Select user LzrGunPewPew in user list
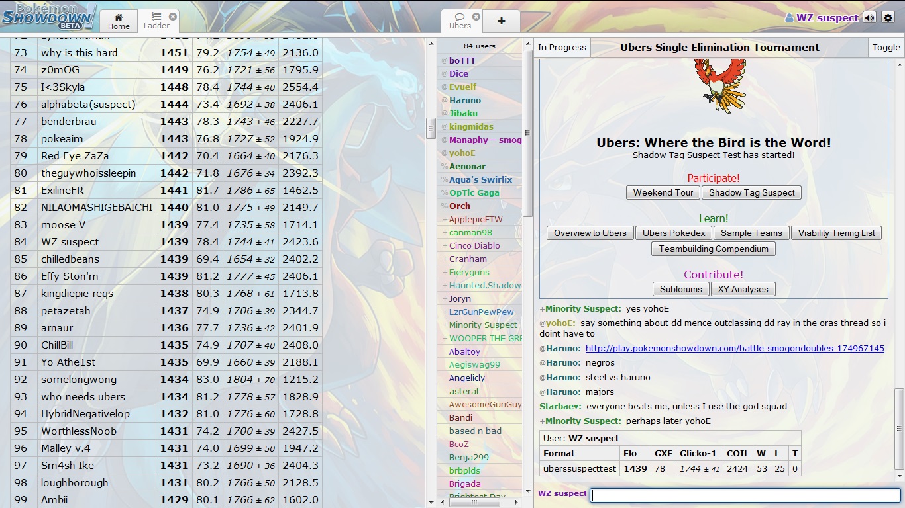Screen dimensions: 905x508 click(x=481, y=312)
